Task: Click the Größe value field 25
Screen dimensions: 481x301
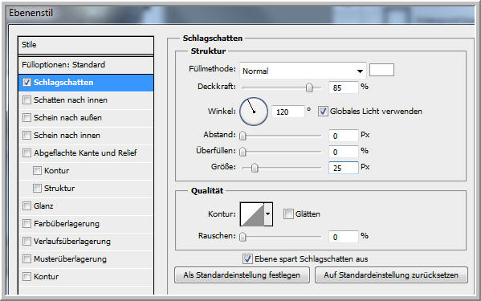Action: coord(343,168)
